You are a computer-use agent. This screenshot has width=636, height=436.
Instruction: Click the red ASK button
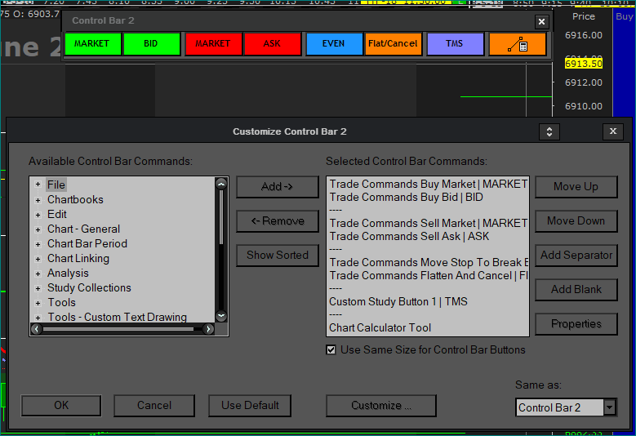tap(272, 44)
